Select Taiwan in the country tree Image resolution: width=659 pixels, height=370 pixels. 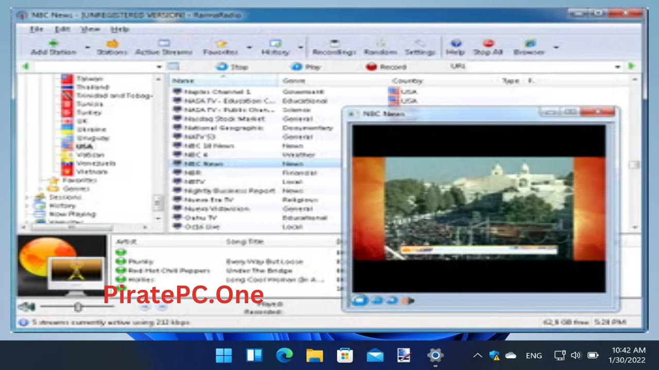coord(89,79)
